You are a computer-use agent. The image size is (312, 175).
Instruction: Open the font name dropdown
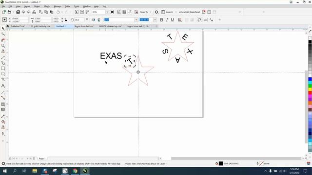pos(136,20)
